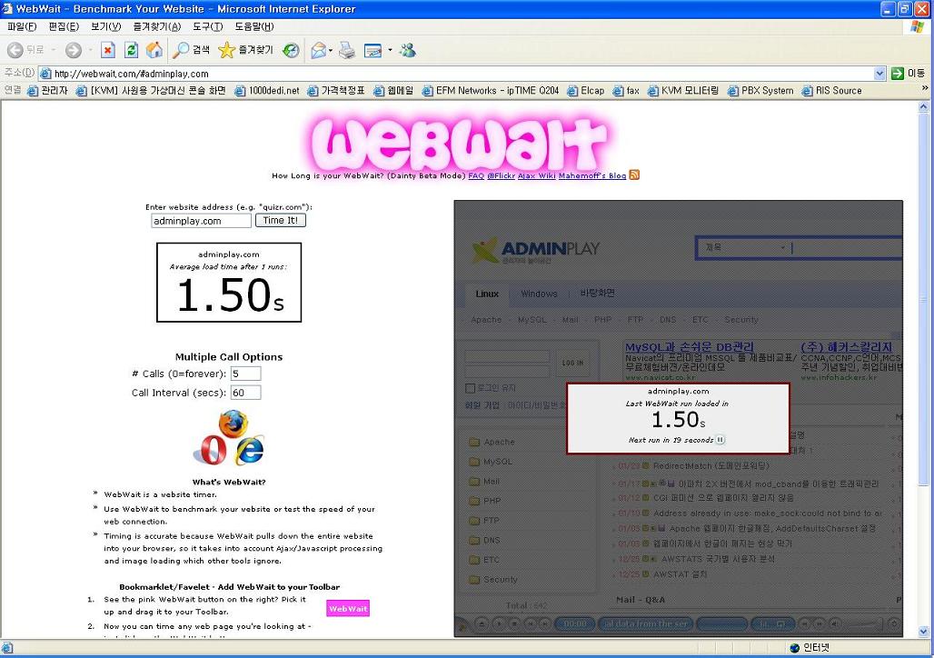Go to the Home page icon
Viewport: 934px width, 658px height.
coord(154,51)
